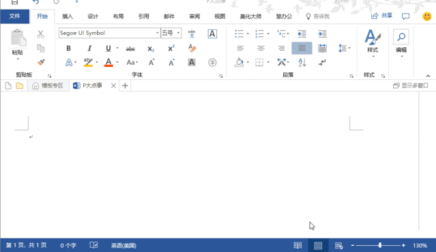Open the Segoe UI Symbol font dropdown

click(157, 33)
